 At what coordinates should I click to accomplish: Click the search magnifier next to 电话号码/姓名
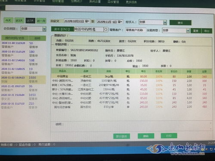pyautogui.click(x=106, y=30)
